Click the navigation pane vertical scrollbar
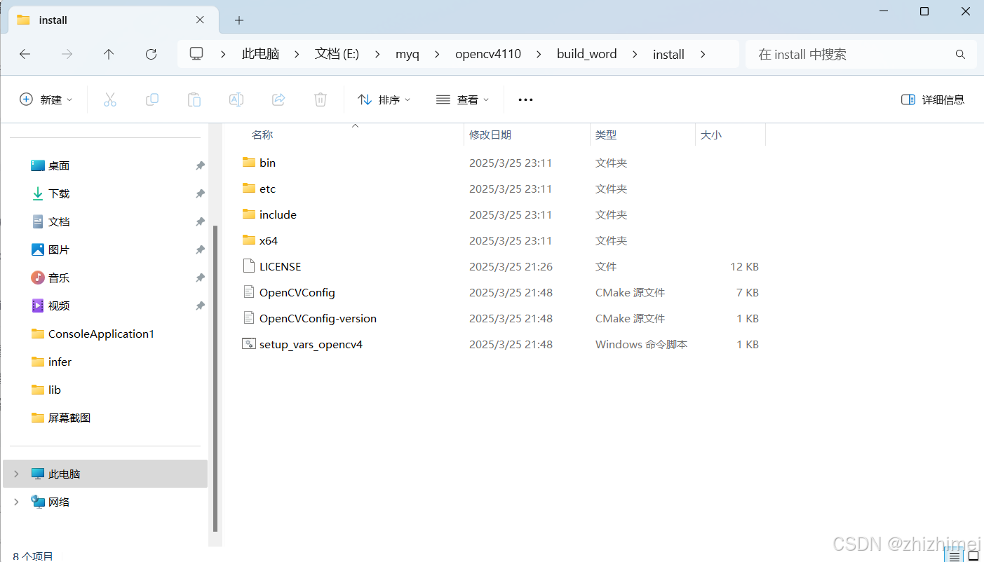 215,378
